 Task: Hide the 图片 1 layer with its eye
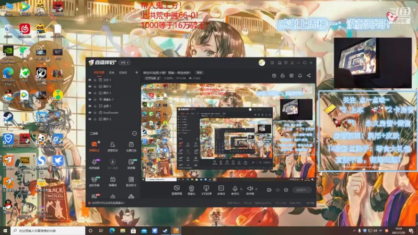[90, 93]
